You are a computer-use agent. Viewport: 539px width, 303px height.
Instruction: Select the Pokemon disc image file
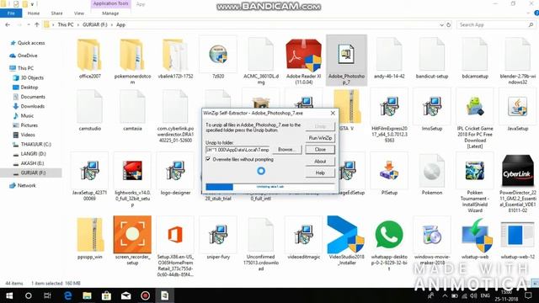432,174
